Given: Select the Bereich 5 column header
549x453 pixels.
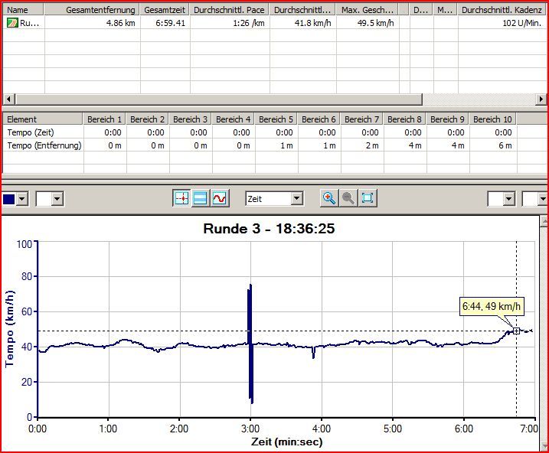Looking at the screenshot, I should [x=276, y=119].
